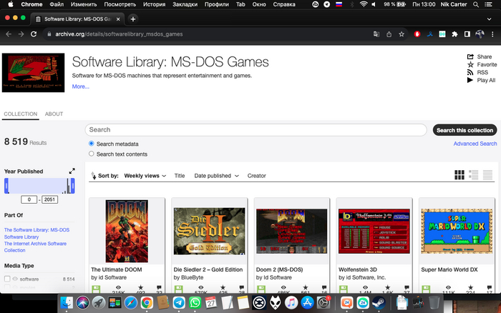Open App Store from the Dock
The height and width of the screenshot is (313, 501).
[x=307, y=302]
